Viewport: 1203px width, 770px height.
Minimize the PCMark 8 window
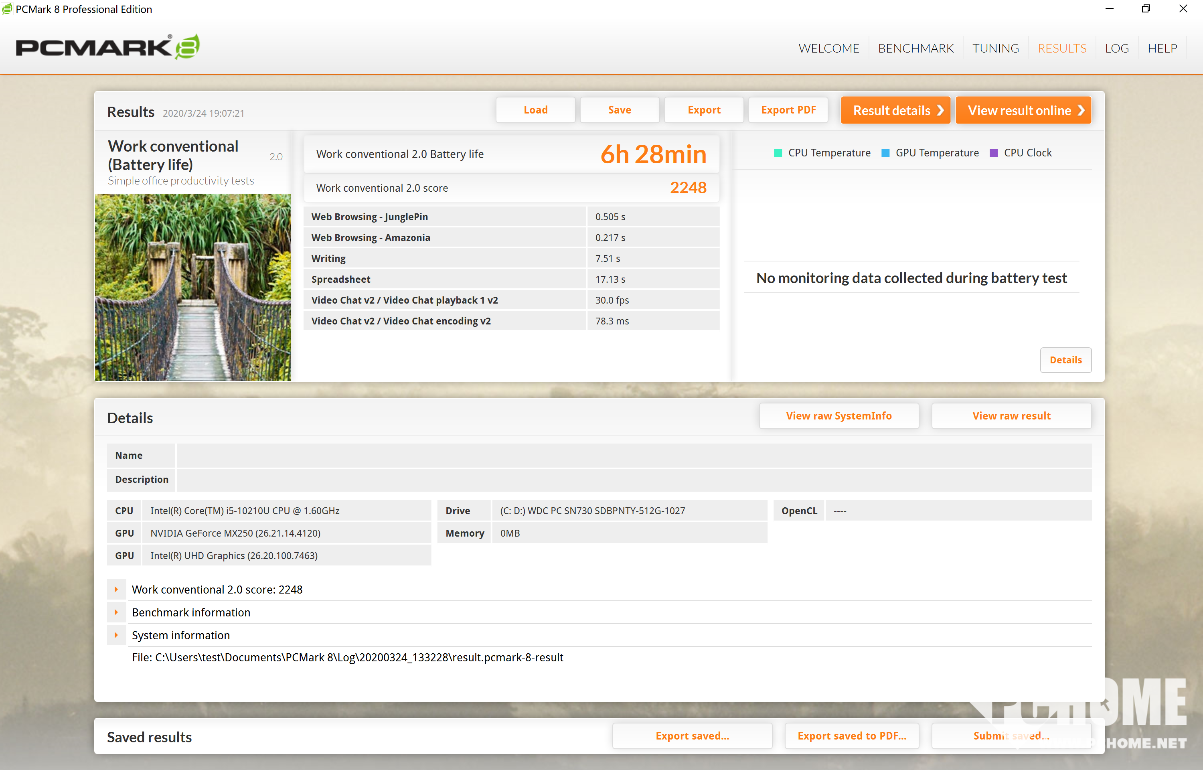point(1109,9)
